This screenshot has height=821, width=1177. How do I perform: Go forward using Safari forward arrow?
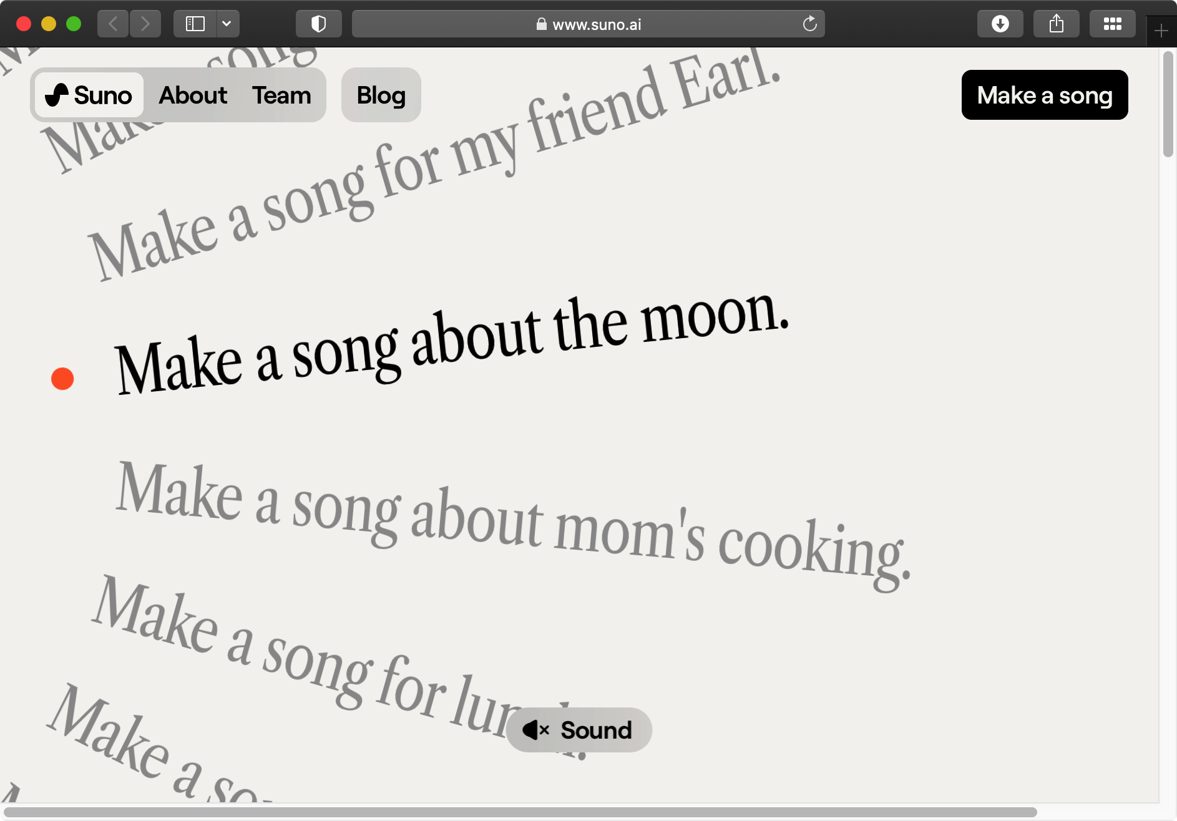click(x=145, y=24)
